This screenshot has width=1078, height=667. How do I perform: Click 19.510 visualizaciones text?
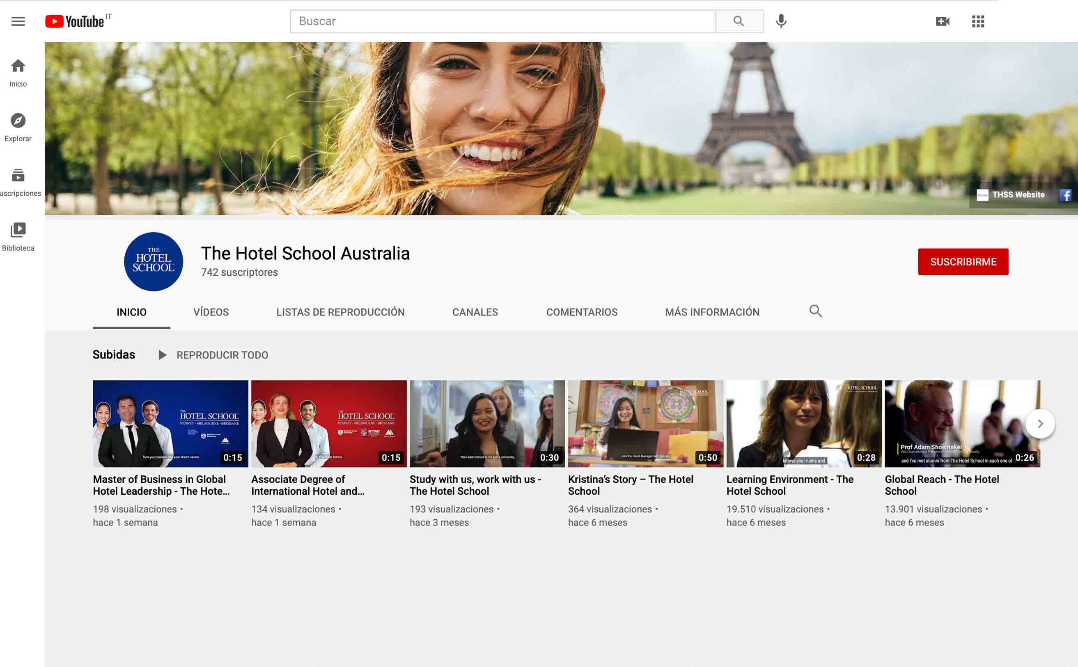(x=775, y=509)
